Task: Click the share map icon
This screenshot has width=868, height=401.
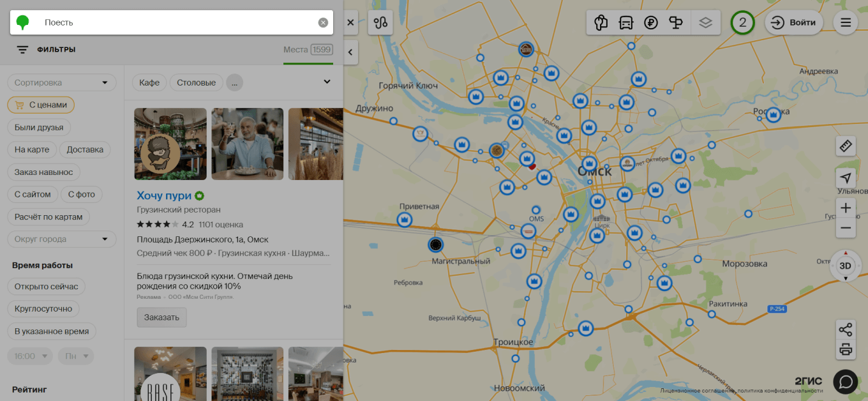Action: tap(846, 329)
